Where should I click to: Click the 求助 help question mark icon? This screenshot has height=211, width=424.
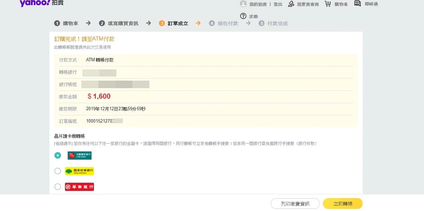point(244,16)
